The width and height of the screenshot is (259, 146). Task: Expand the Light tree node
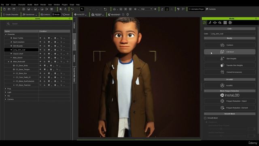tap(6, 92)
